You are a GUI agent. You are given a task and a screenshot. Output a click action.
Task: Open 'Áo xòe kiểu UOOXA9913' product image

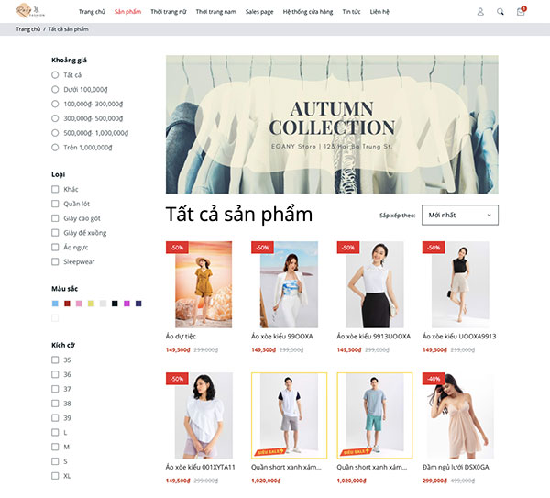460,284
